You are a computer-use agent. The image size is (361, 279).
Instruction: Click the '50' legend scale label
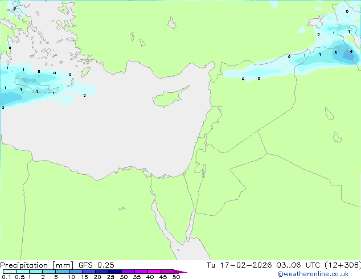[176, 277]
